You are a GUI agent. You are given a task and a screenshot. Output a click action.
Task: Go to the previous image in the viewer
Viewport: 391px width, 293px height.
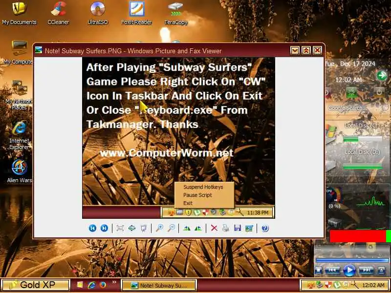tap(92, 228)
